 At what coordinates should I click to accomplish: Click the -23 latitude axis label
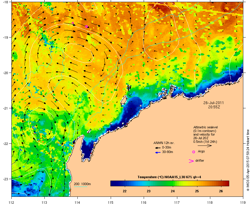[x=5, y=179]
